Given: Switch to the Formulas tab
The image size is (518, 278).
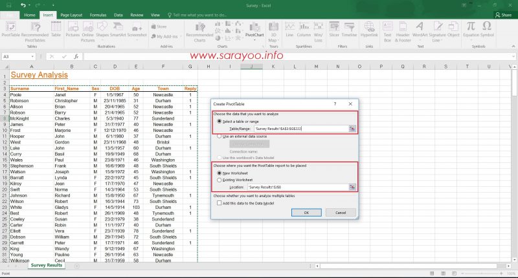Looking at the screenshot, I should point(98,15).
